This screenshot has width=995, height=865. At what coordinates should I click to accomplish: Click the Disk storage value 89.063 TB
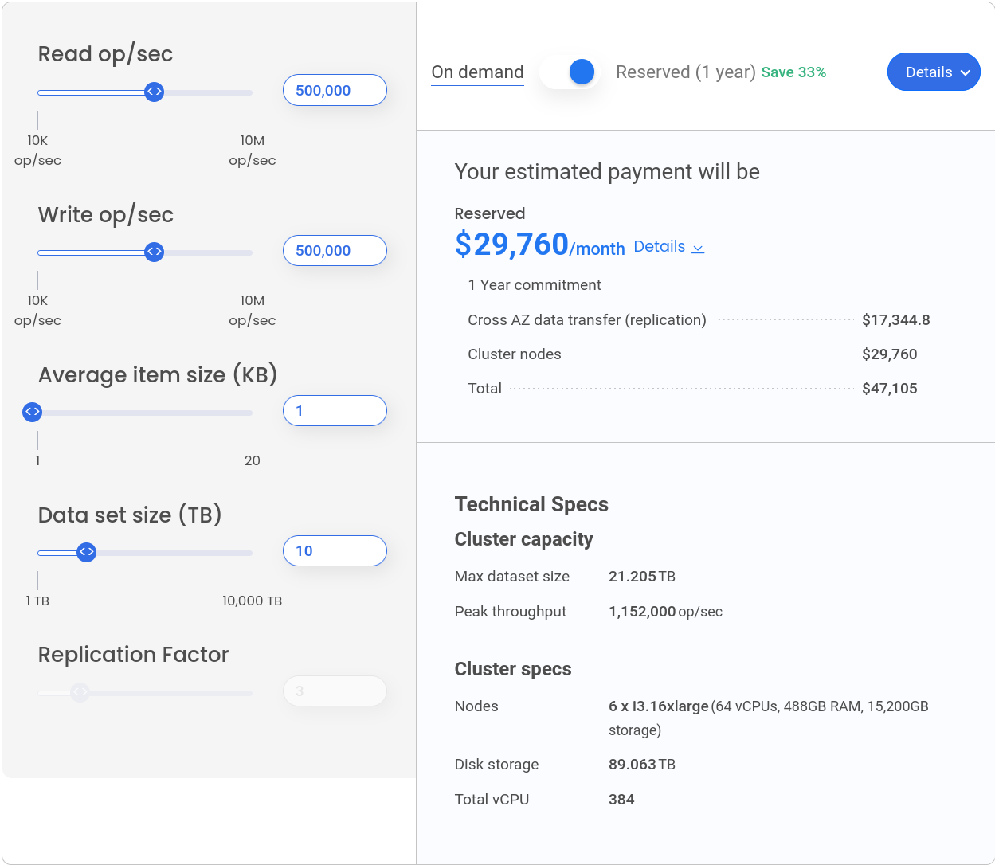pyautogui.click(x=642, y=765)
